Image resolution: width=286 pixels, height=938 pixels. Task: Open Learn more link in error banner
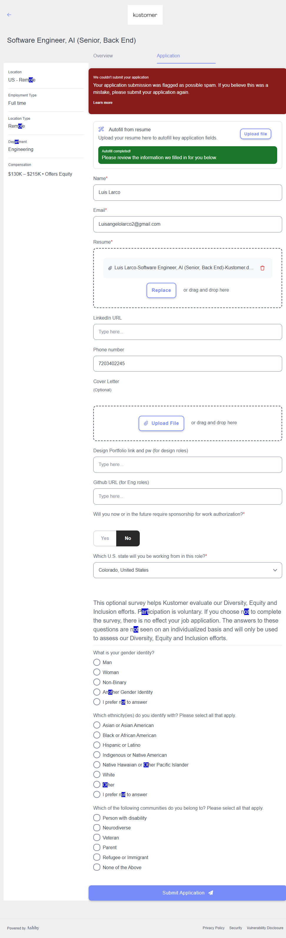coord(103,103)
